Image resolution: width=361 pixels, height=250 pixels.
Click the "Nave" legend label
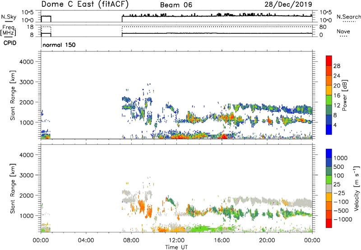343,32
